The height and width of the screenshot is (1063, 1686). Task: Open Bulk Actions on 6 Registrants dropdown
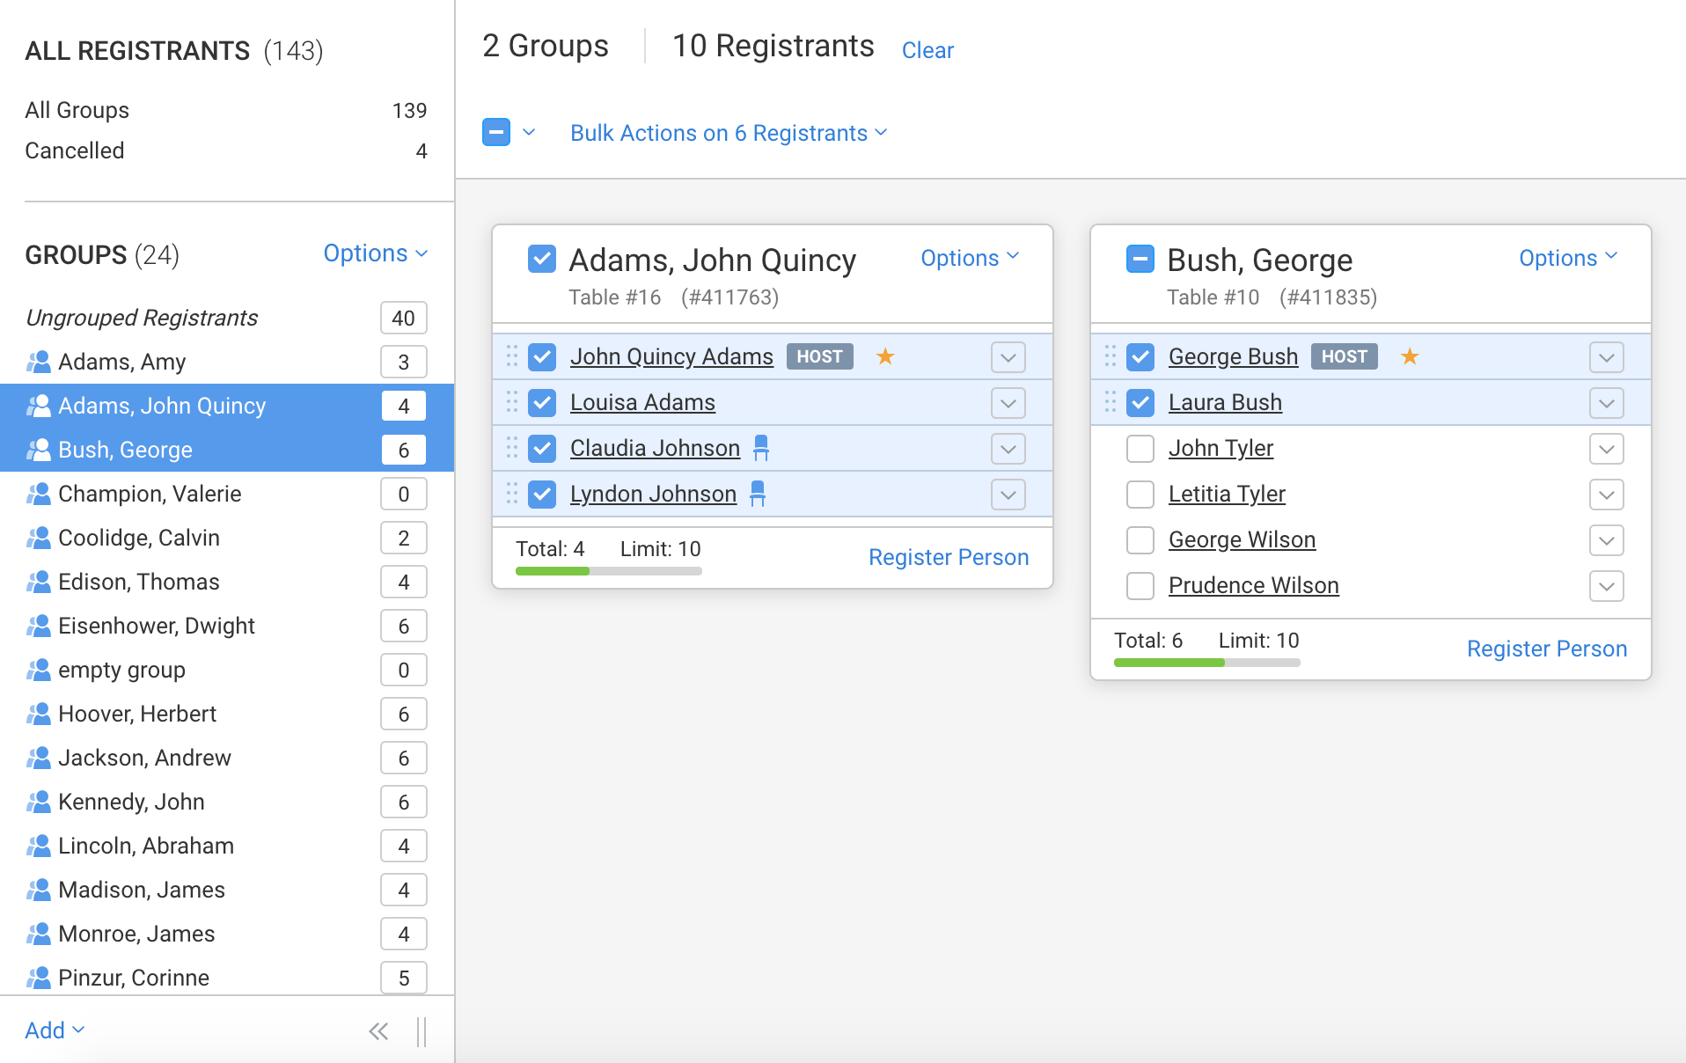(x=729, y=133)
